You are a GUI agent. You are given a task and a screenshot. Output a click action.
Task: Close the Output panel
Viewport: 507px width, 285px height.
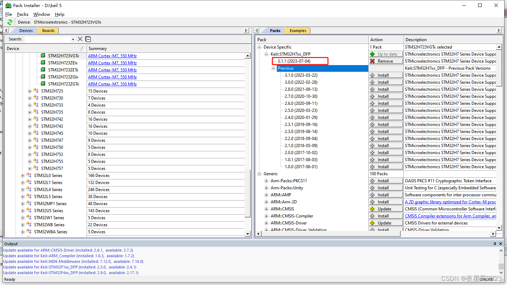(501, 244)
